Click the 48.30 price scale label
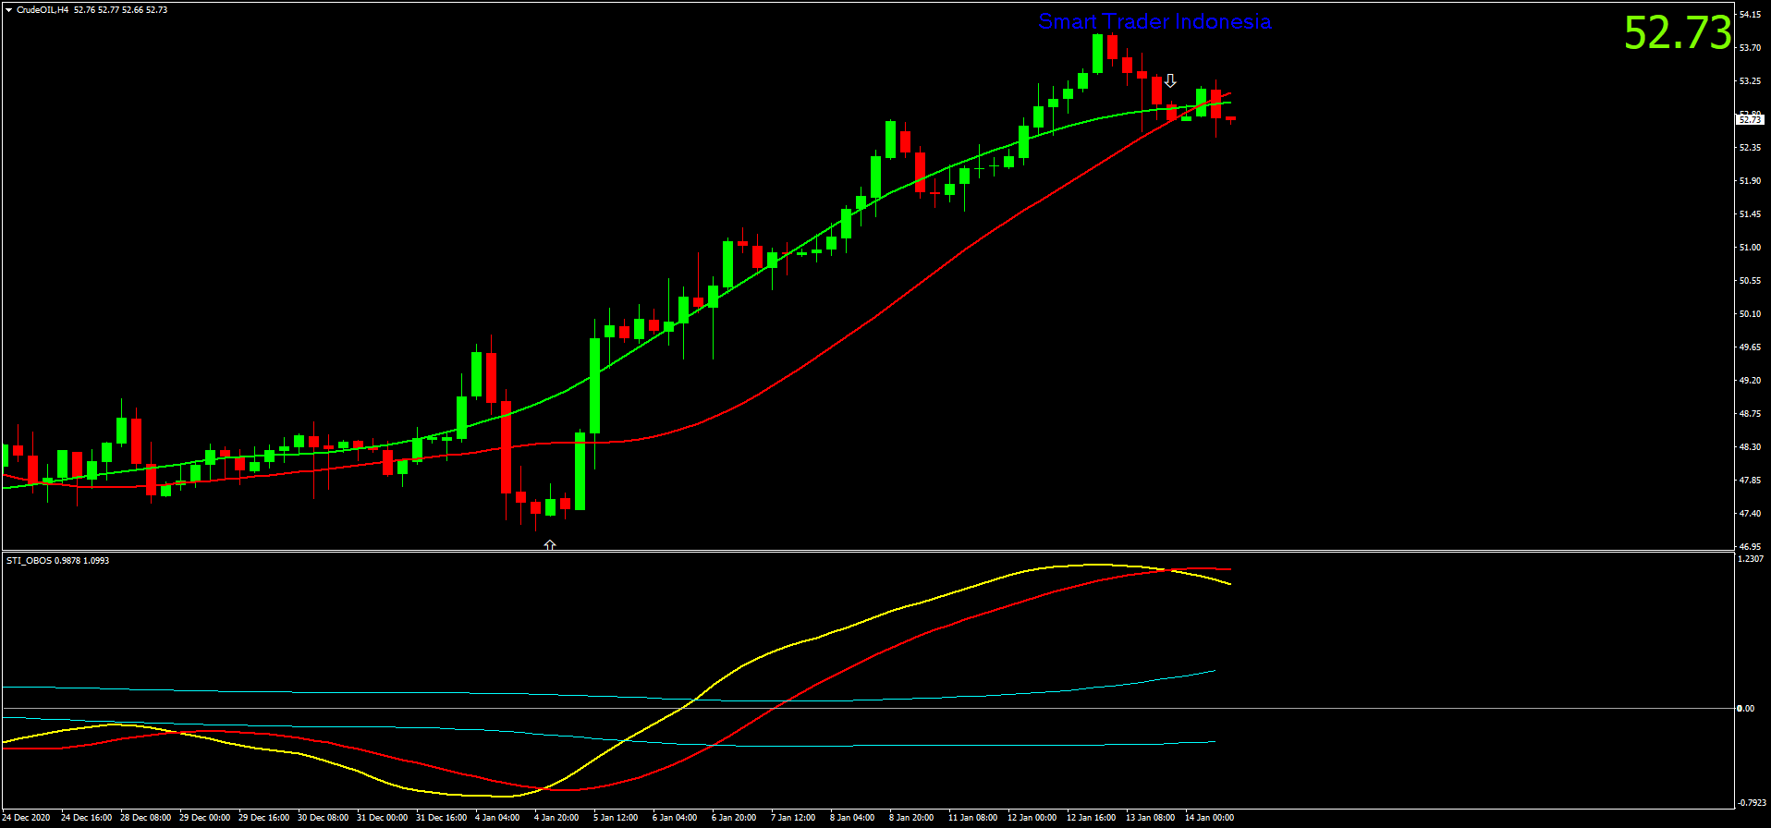The width and height of the screenshot is (1771, 828). 1750,447
